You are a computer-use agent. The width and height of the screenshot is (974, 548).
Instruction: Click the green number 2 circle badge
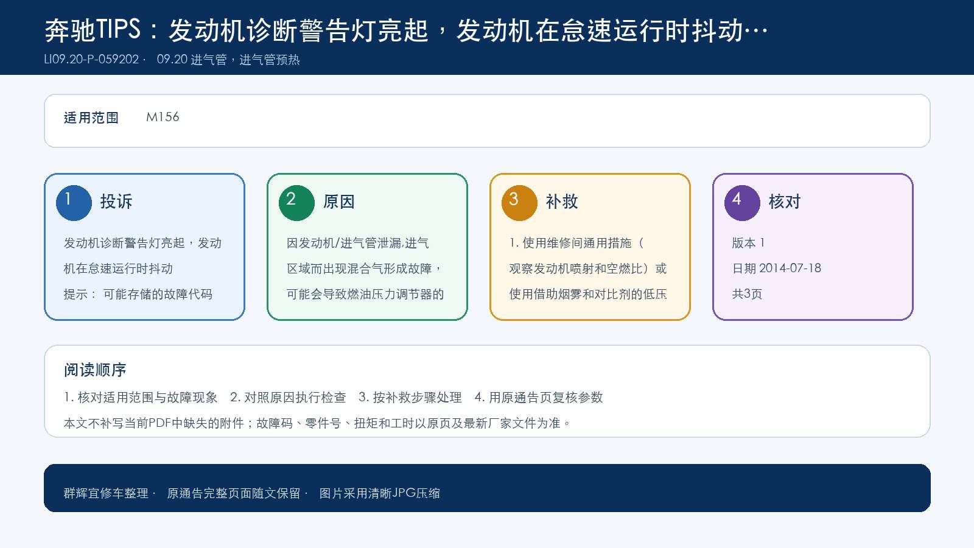click(296, 203)
